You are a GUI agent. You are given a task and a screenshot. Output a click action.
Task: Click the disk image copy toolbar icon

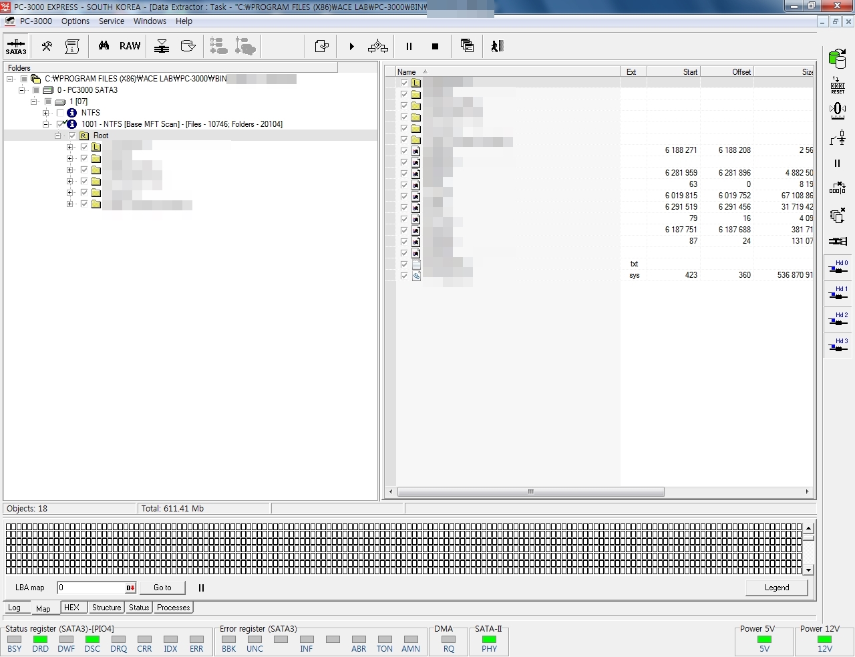[x=188, y=46]
